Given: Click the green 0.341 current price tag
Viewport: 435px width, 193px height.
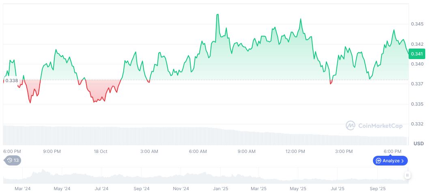Looking at the screenshot, I should click(417, 54).
